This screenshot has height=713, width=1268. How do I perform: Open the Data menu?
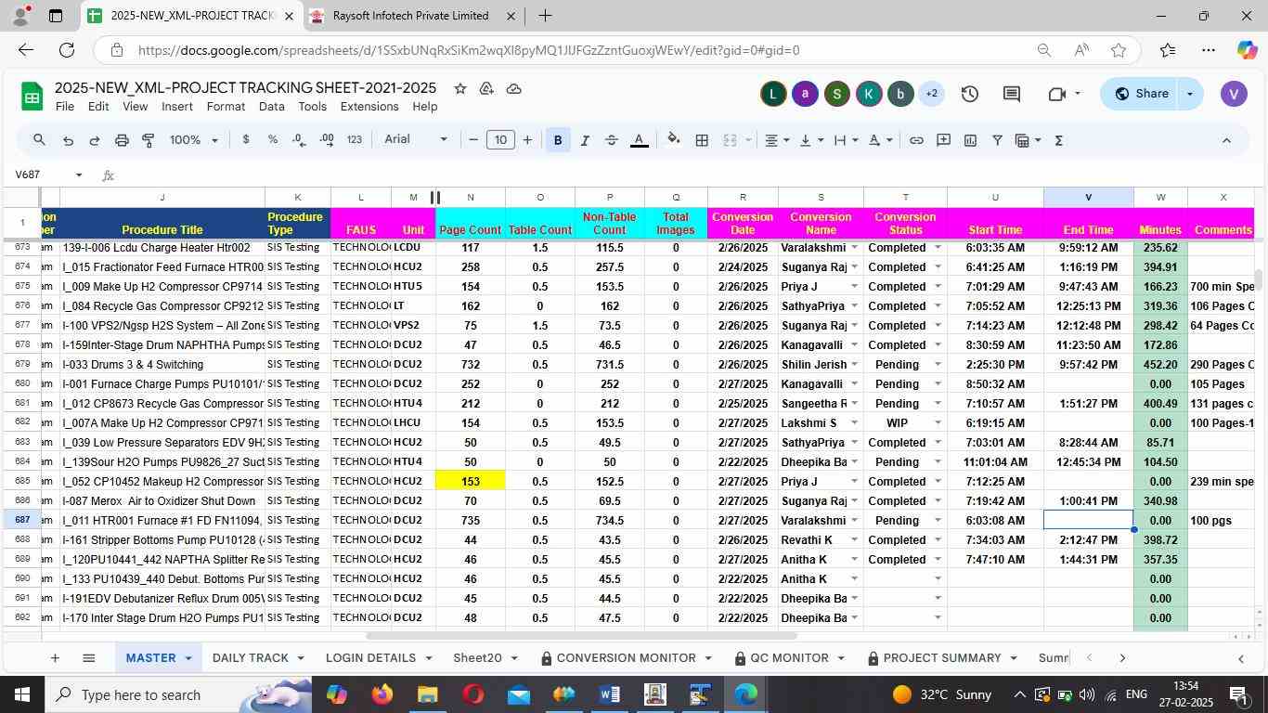click(271, 107)
